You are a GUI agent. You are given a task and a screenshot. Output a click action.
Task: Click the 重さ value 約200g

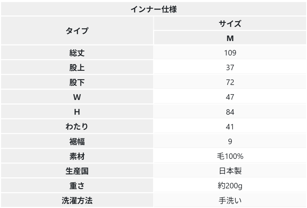230,186
